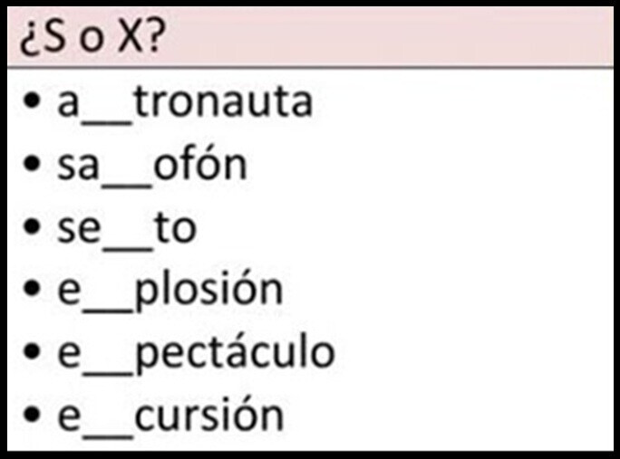Click the "to" ending of se__to
The image size is (620, 459).
175,227
